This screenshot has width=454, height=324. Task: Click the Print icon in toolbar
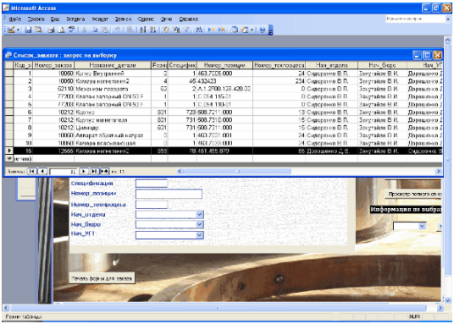pos(52,30)
